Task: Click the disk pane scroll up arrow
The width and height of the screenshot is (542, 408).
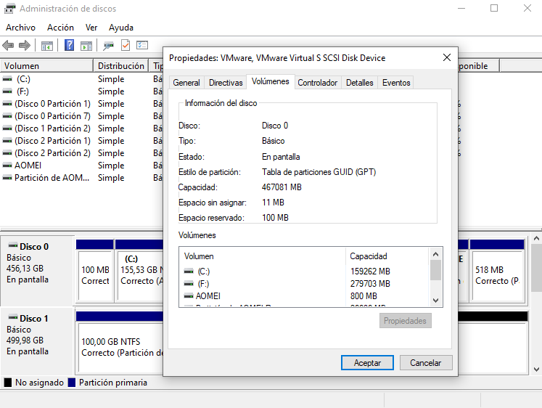Action: 536,238
